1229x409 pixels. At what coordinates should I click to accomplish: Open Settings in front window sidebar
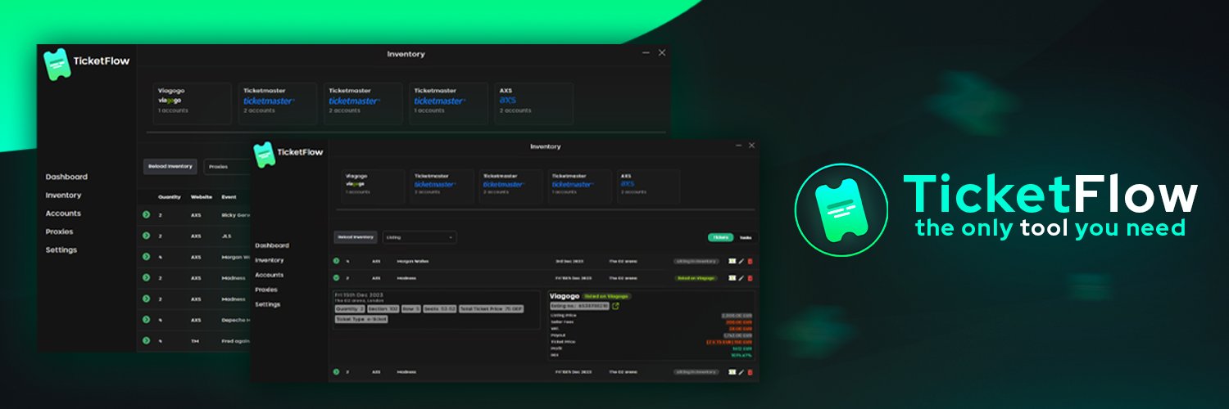pos(268,304)
